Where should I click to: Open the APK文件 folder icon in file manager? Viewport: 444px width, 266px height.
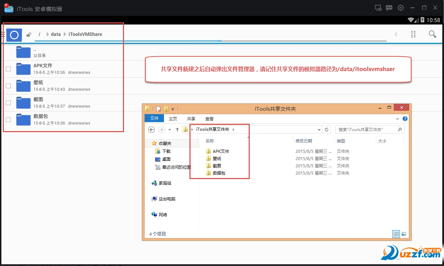[x=23, y=69]
